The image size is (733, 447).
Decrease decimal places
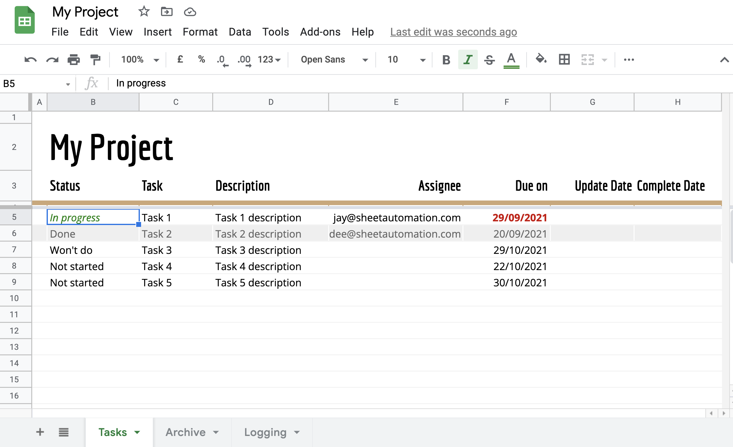tap(222, 60)
